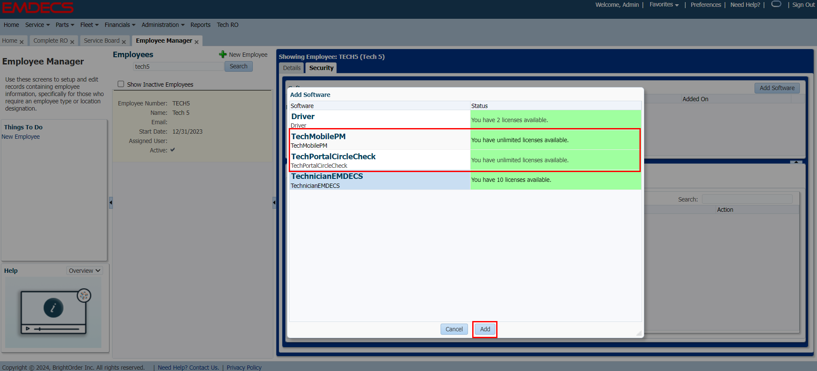817x371 pixels.
Task: Click the Status column header
Action: tap(556, 105)
